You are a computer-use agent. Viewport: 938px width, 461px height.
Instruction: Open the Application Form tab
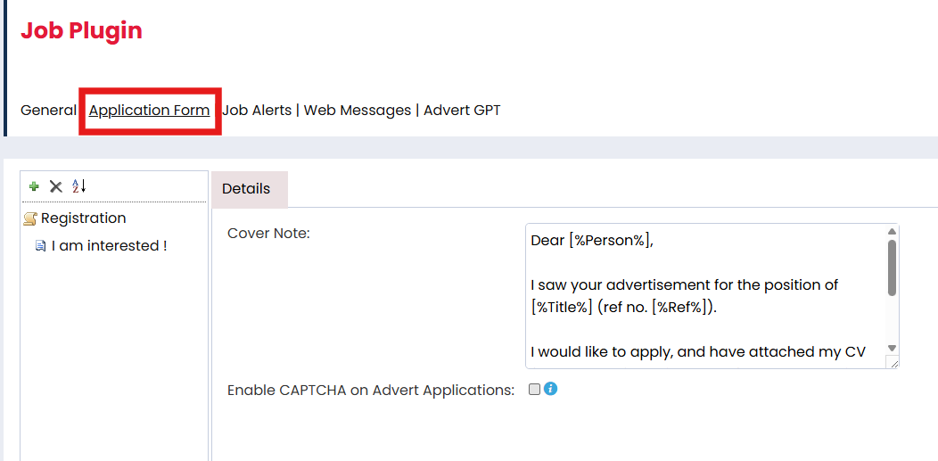point(149,111)
